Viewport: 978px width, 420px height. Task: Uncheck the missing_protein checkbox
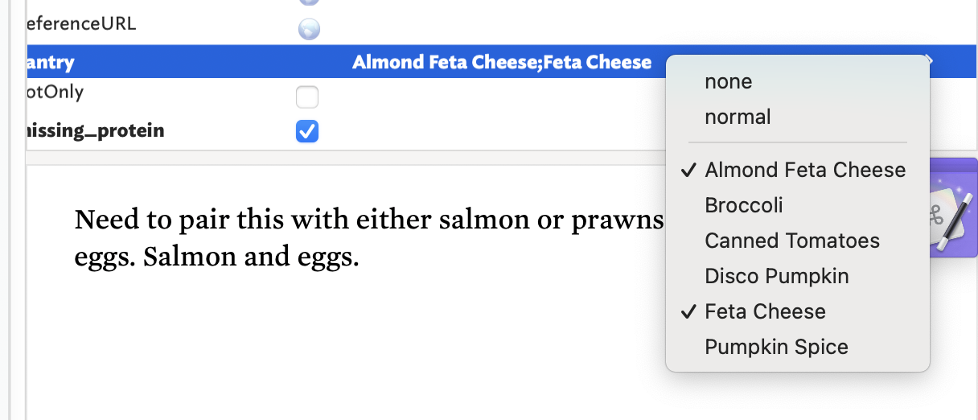pyautogui.click(x=307, y=130)
